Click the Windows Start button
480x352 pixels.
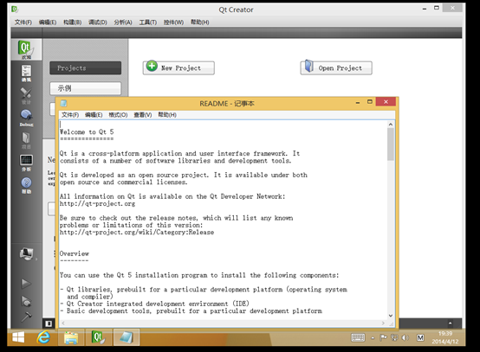point(18,337)
